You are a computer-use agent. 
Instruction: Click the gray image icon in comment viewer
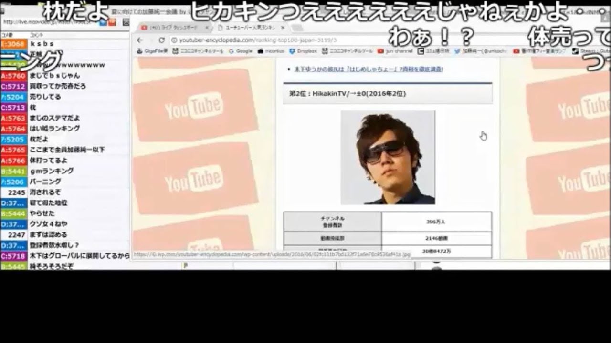point(126,22)
